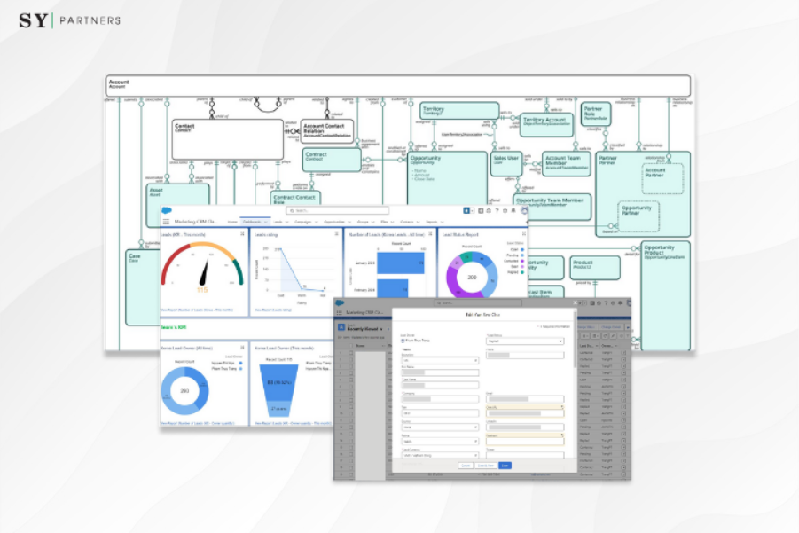Expand the Lead Status Report widget
Screen dimensions: 799x533
pyautogui.click(x=523, y=234)
